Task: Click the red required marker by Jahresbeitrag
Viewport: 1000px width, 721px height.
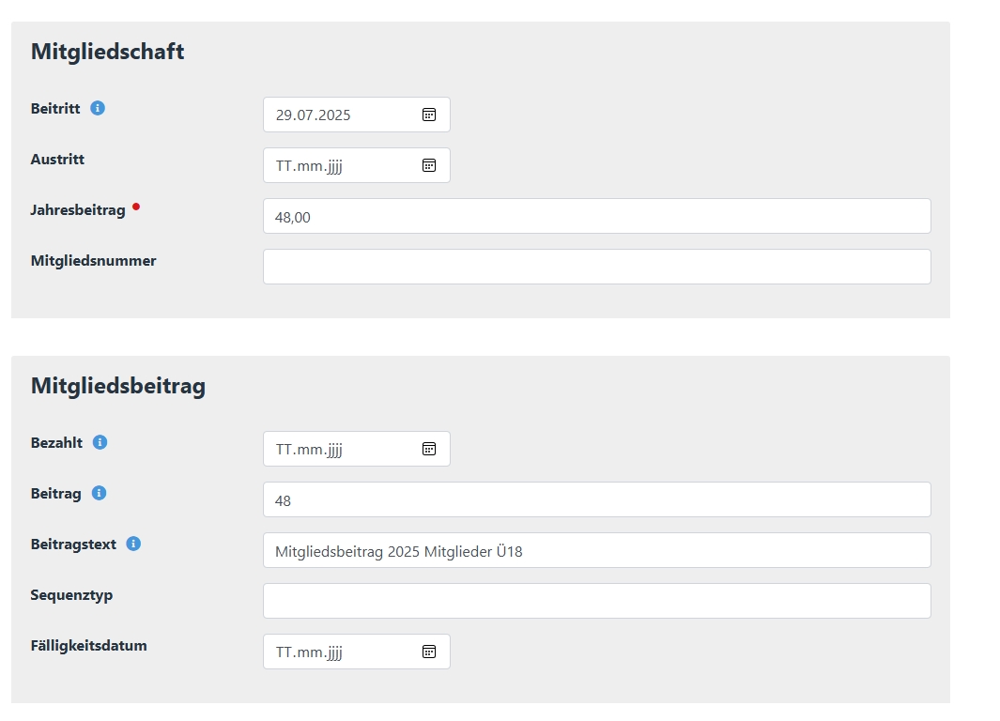Action: click(x=136, y=207)
